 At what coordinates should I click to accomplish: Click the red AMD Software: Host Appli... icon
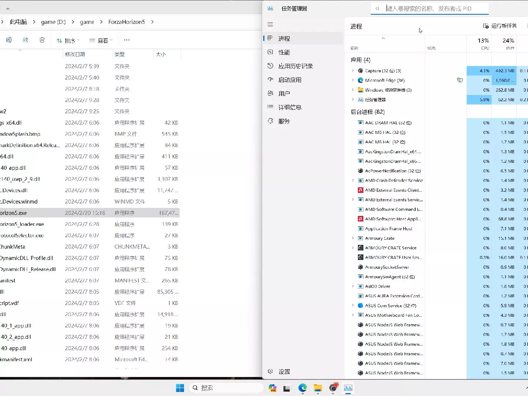click(x=360, y=219)
